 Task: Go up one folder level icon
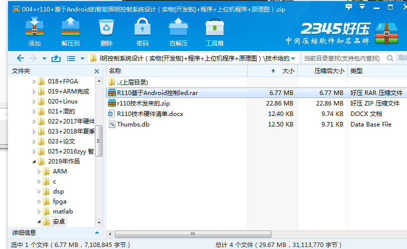tap(56, 58)
